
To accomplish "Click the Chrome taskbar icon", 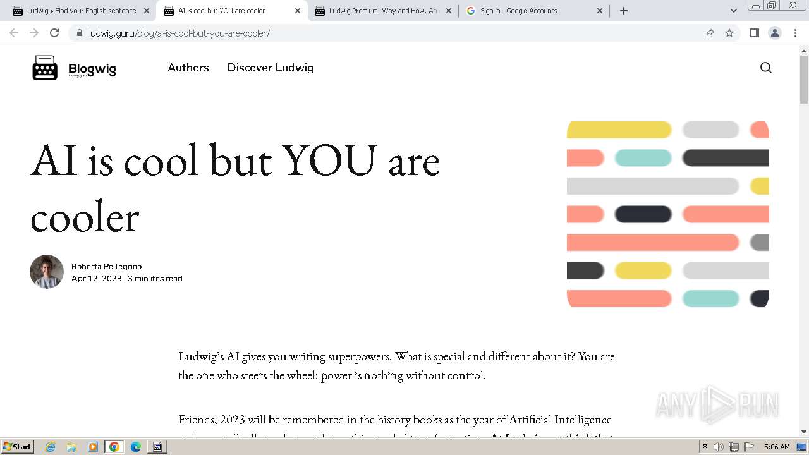I will coord(114,447).
